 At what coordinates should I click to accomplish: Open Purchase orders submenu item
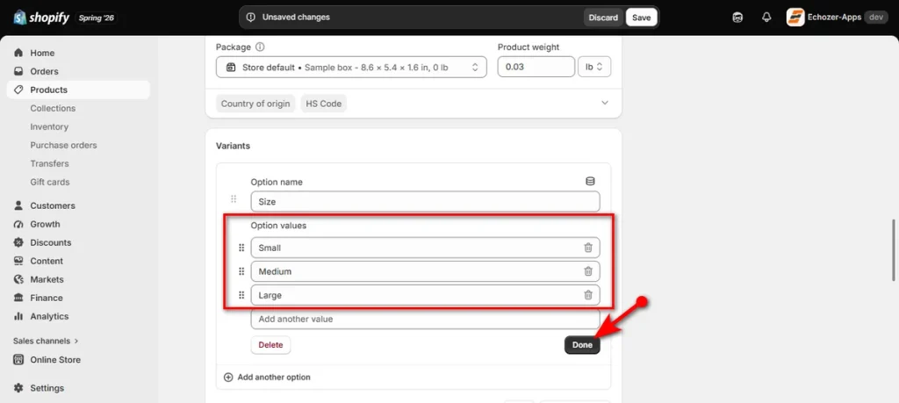63,145
